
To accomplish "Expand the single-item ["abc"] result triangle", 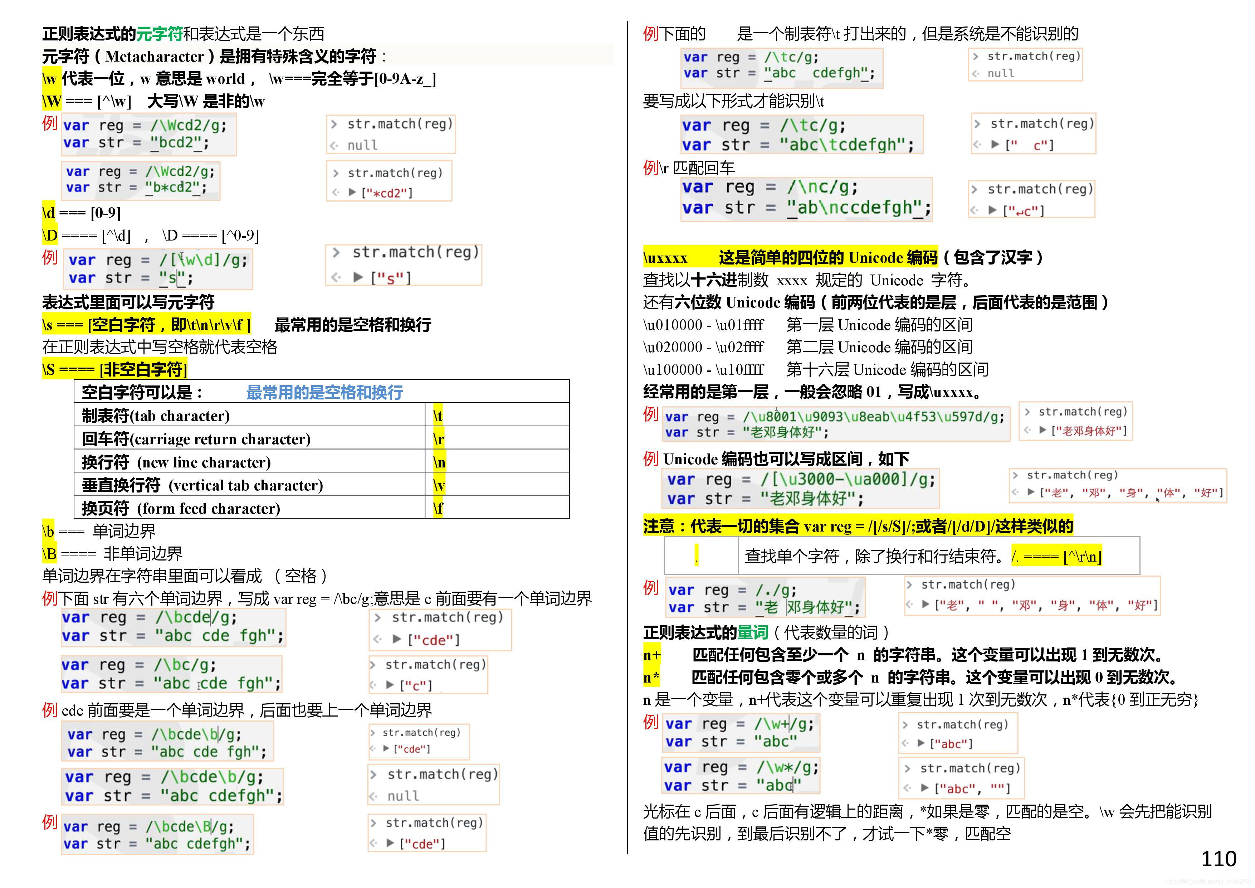I will tap(921, 743).
